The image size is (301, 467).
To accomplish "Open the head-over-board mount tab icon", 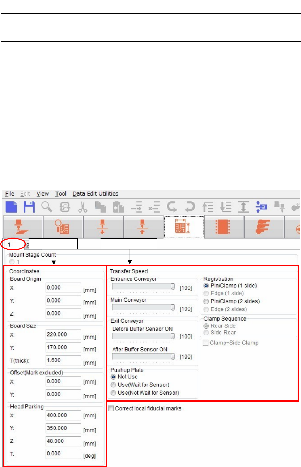I will pos(23,227).
